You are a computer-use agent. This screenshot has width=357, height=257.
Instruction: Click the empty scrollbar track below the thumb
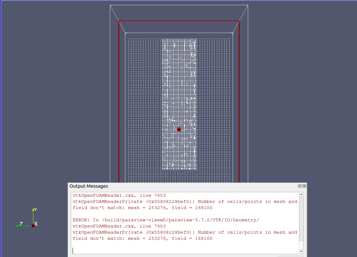click(x=301, y=245)
